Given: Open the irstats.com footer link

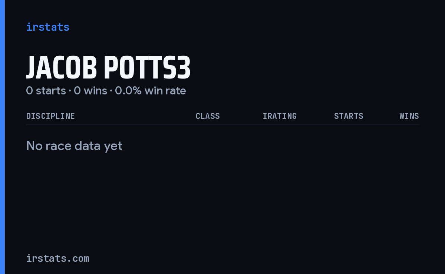Looking at the screenshot, I should (57, 258).
